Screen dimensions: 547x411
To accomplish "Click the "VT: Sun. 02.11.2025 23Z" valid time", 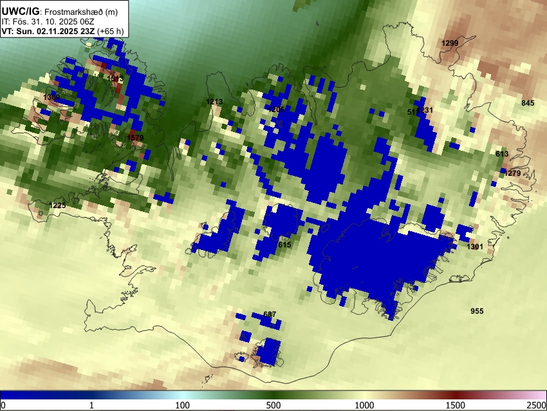I will point(48,31).
